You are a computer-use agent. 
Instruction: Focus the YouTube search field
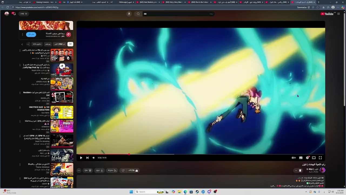coord(178,14)
